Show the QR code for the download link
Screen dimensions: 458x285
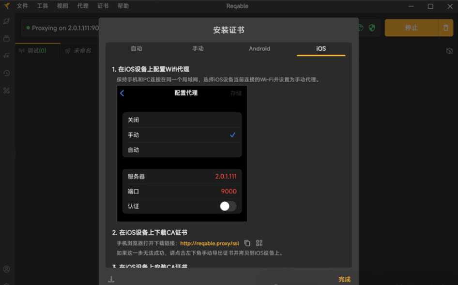[x=259, y=242]
